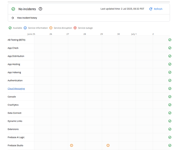Click the 26 date header
The height and width of the screenshot is (150, 179).
coord(51,34)
